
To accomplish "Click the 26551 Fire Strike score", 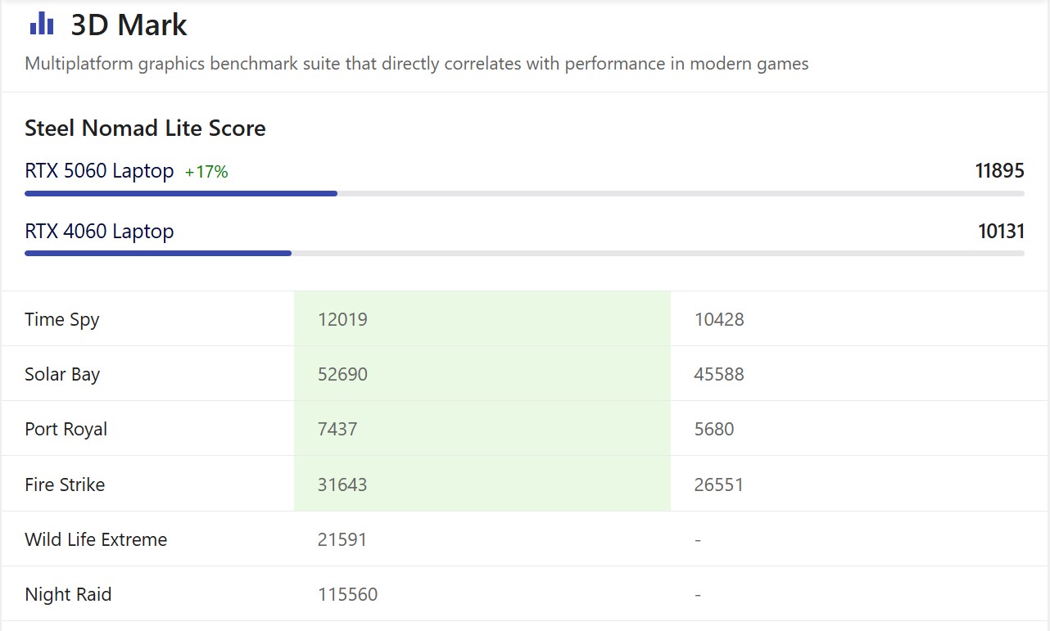I will click(719, 485).
